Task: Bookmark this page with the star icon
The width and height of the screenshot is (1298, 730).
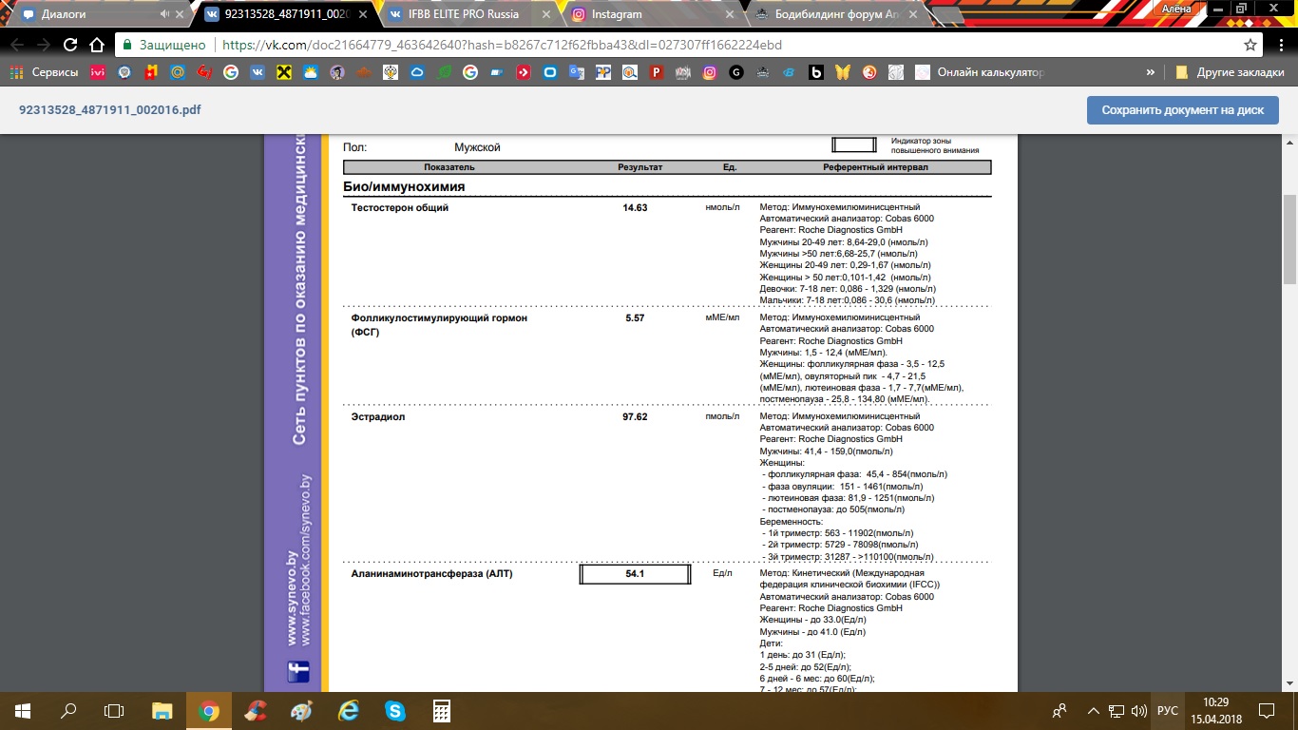Action: [1250, 45]
